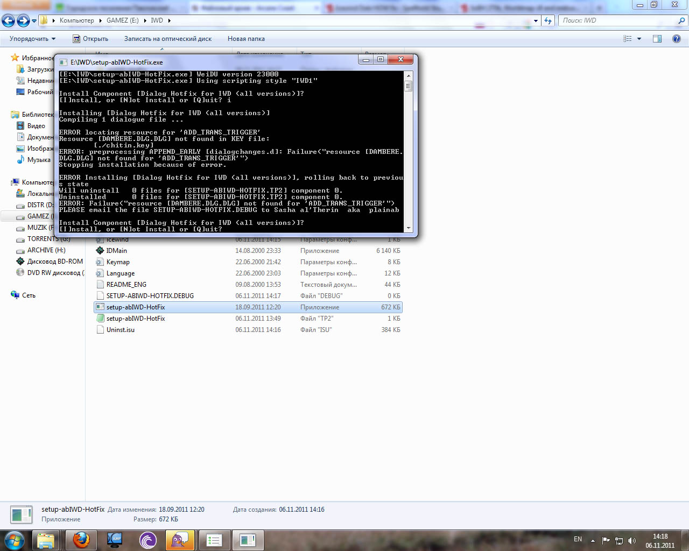Click the change view icon
Screen dimensions: 689x551
(x=627, y=39)
